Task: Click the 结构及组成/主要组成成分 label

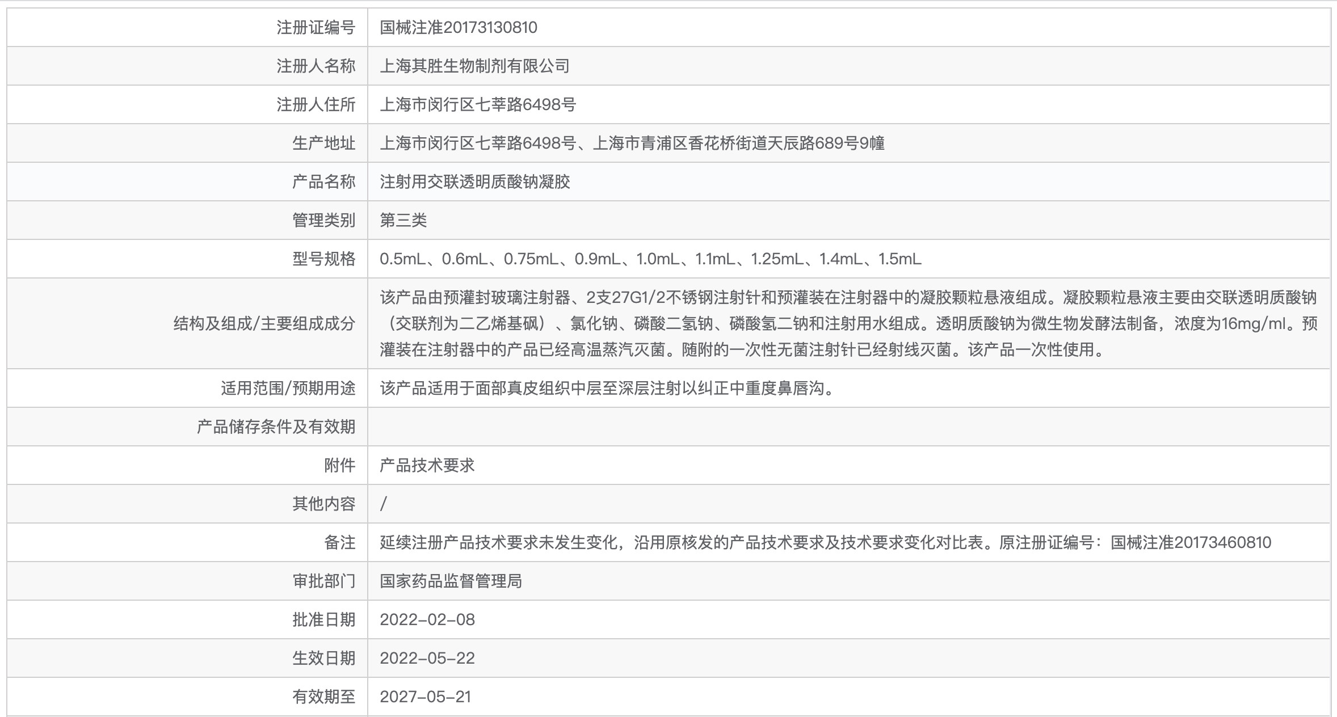Action: [x=264, y=323]
